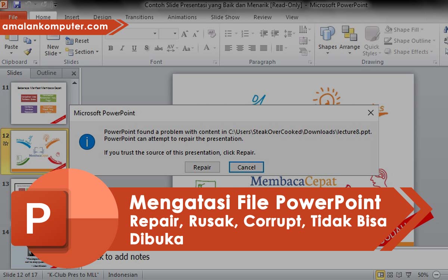The image size is (448, 280).
Task: Open the Transitions ribbon tab
Action: (139, 17)
